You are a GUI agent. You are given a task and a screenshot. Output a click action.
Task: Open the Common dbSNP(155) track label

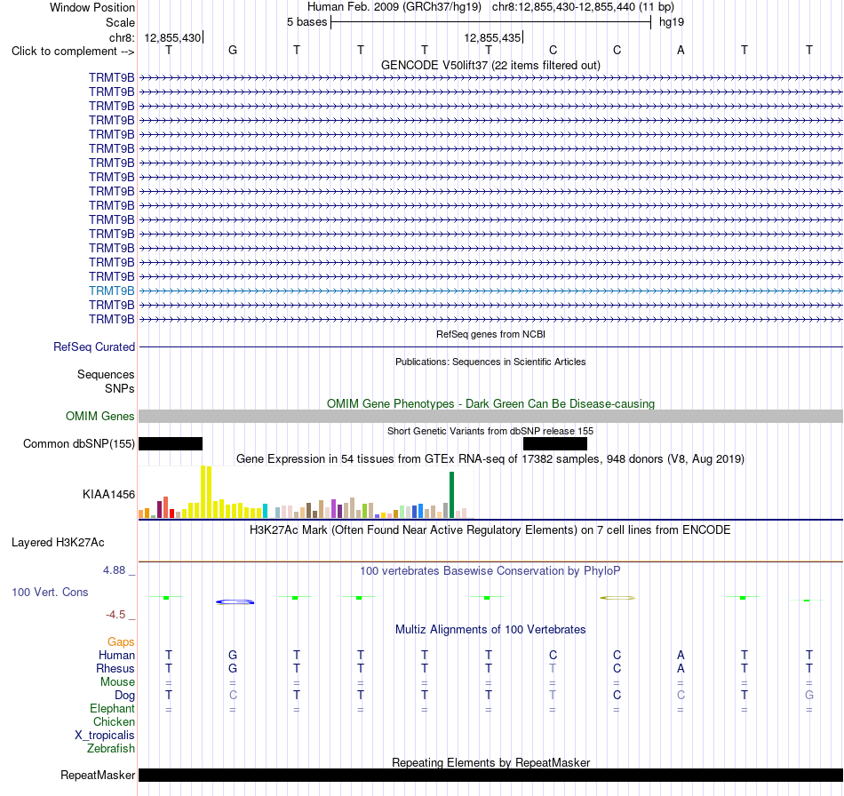(x=78, y=443)
